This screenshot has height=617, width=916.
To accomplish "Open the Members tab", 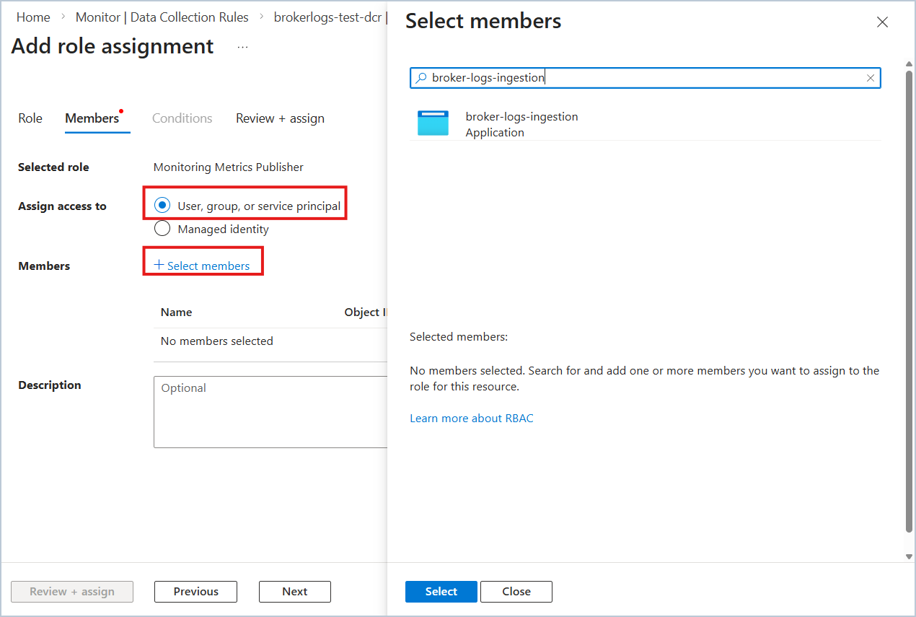I will (92, 118).
